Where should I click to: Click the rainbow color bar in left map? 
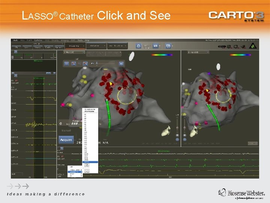click(x=162, y=55)
